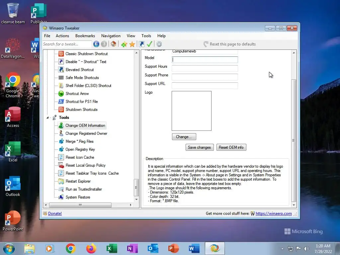Image resolution: width=340 pixels, height=255 pixels.
Task: Open the Navigation menu
Action: pyautogui.click(x=111, y=36)
